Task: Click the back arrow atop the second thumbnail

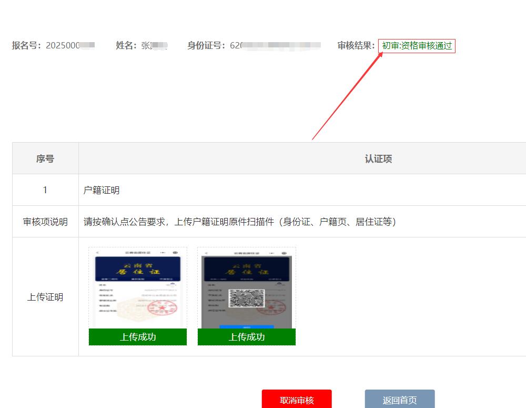Action: [206, 253]
